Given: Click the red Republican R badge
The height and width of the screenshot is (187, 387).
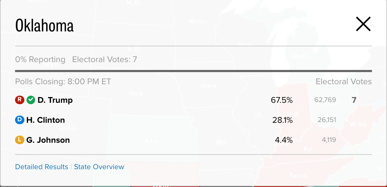Looking at the screenshot, I should tap(19, 100).
